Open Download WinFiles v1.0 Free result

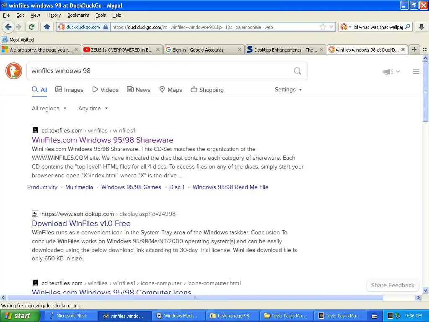81,223
